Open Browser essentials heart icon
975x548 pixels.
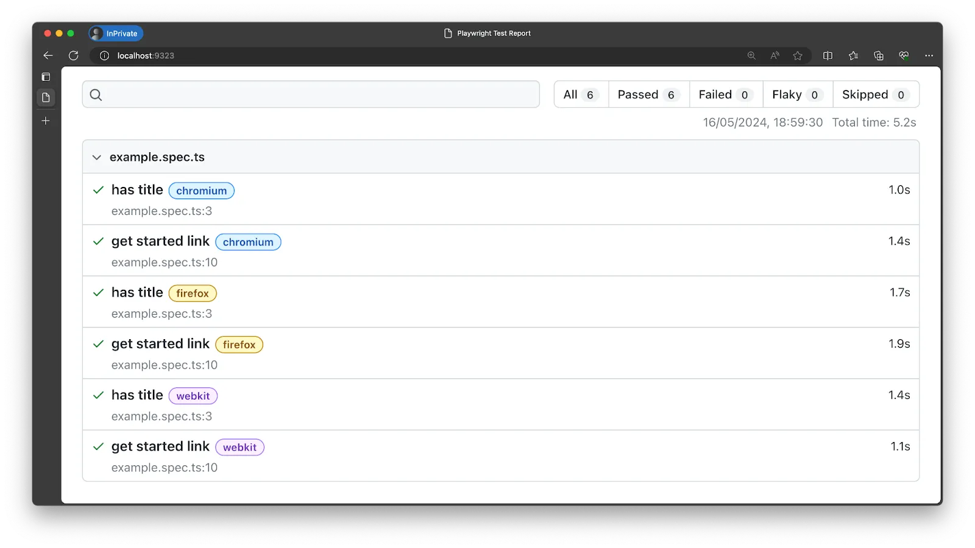(x=904, y=55)
